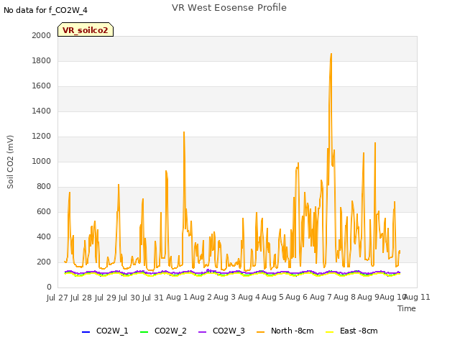
Task: Click the Jul 28 x-axis date label
Action: click(x=81, y=298)
